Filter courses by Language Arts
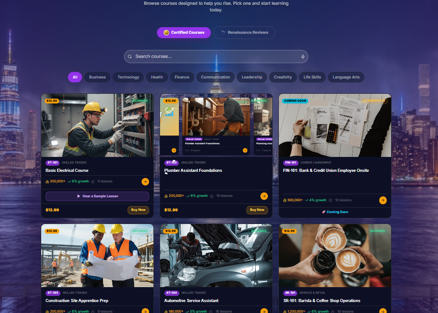 coord(346,77)
